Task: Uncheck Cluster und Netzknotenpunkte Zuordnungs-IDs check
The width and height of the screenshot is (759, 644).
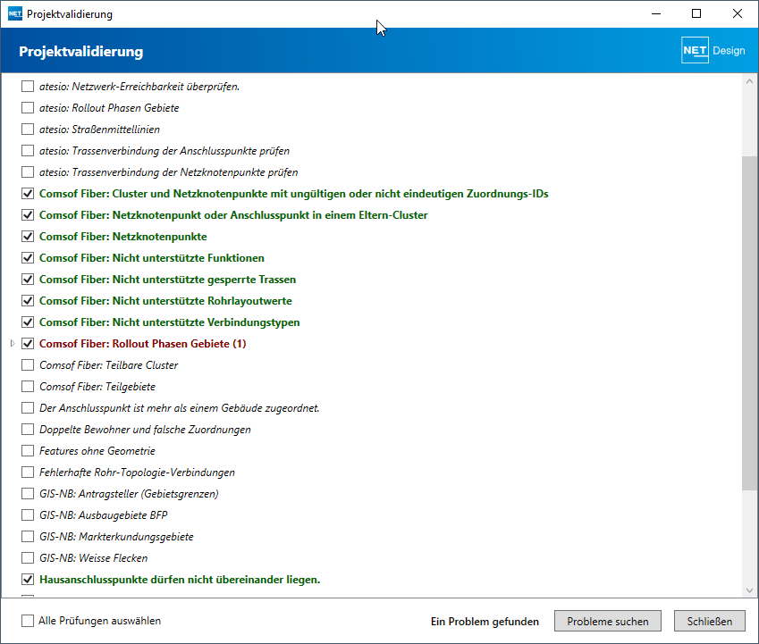Action: pyautogui.click(x=28, y=194)
